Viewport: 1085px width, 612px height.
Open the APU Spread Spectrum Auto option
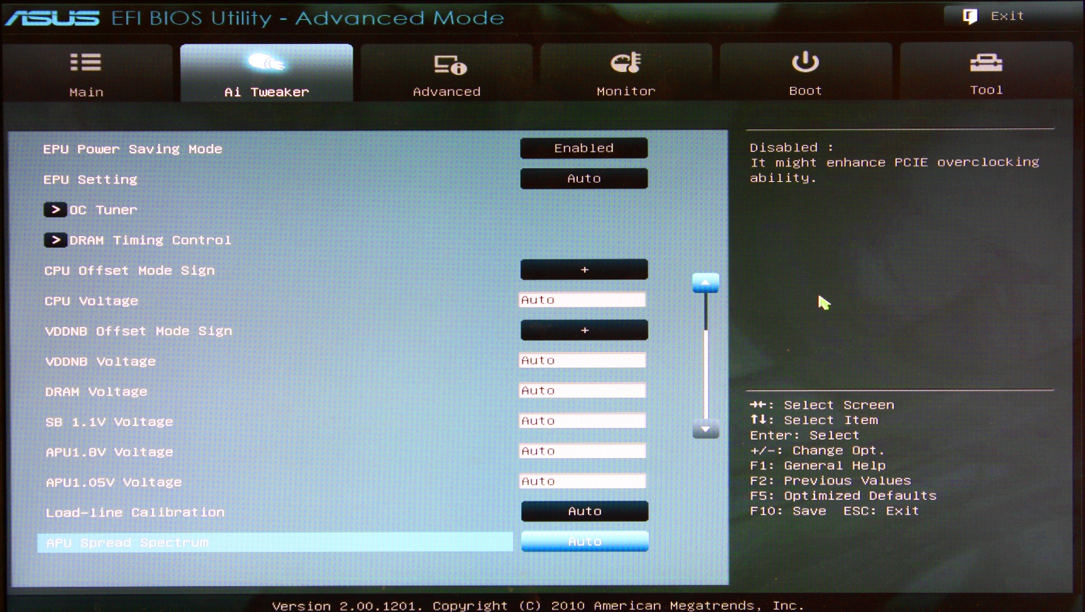click(x=584, y=541)
